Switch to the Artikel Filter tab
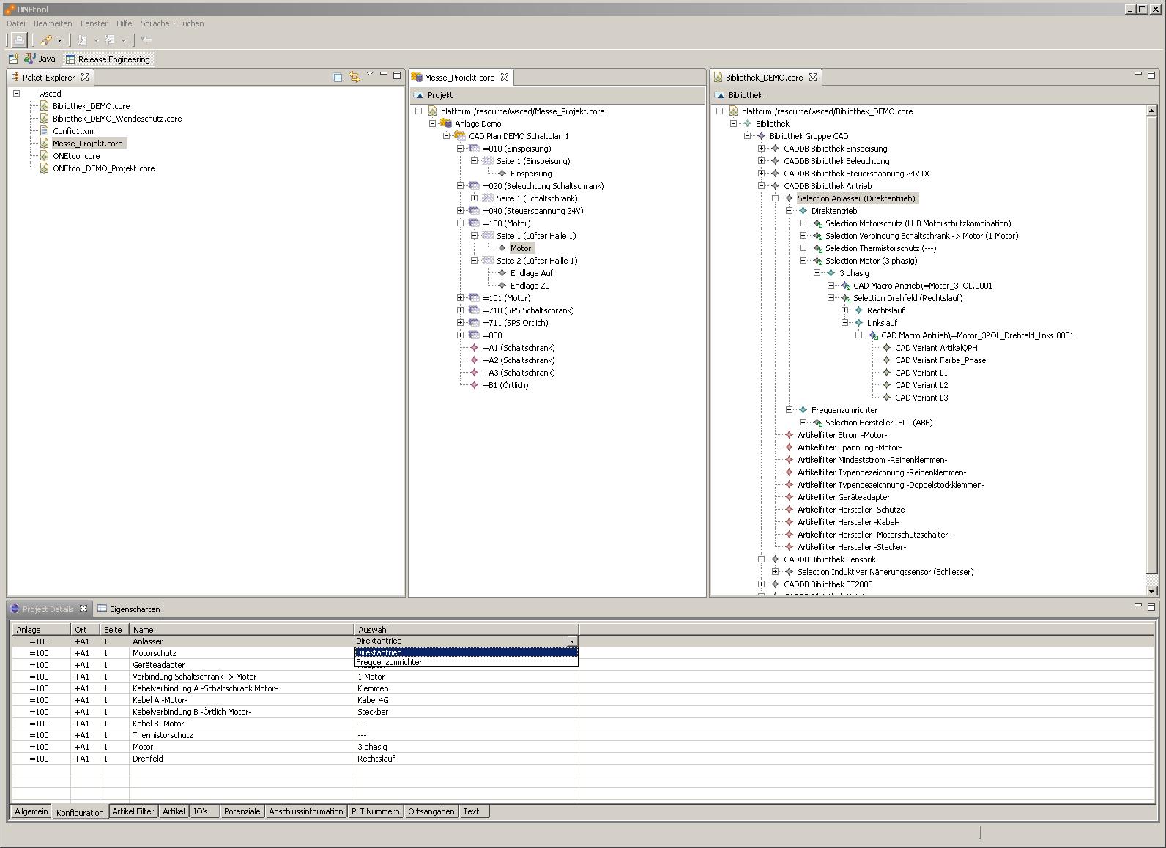The image size is (1166, 848). point(133,811)
